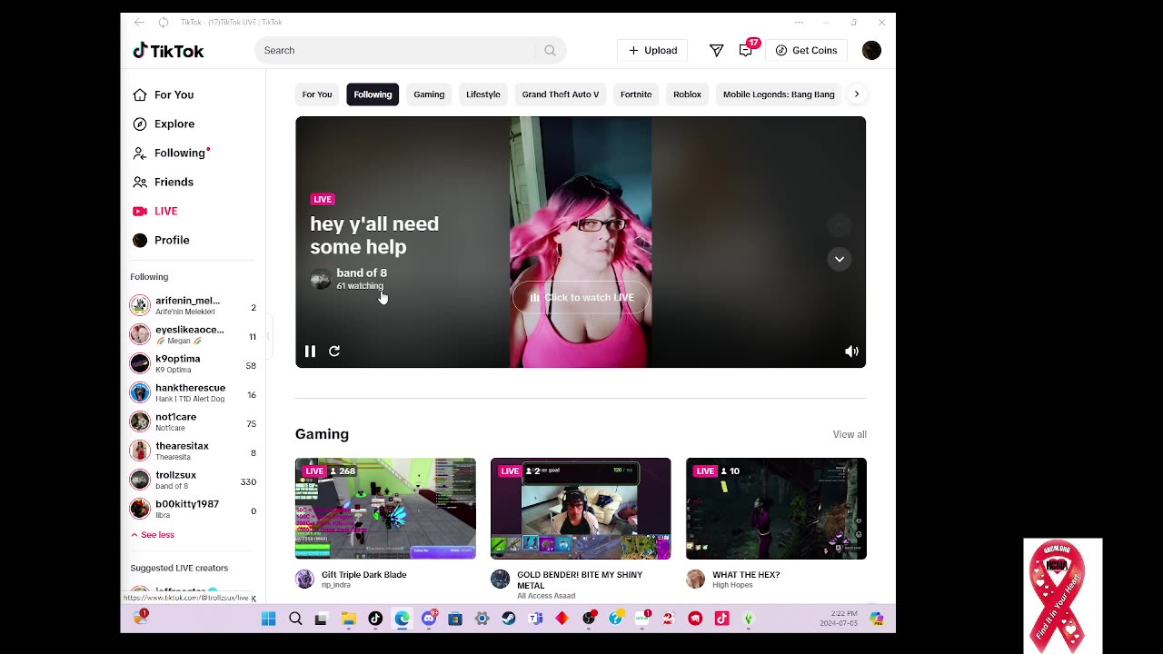Open eyeslikeaoce... live in following list
This screenshot has width=1163, height=654.
pos(194,334)
